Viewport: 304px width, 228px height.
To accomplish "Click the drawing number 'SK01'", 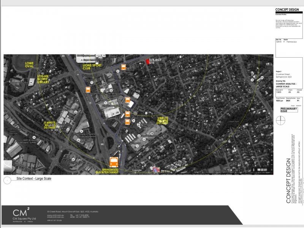I will point(288,101).
